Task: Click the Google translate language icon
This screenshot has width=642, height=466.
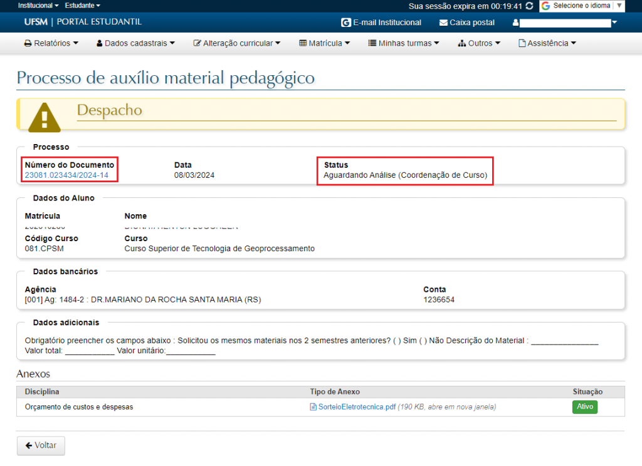Action: [x=545, y=6]
